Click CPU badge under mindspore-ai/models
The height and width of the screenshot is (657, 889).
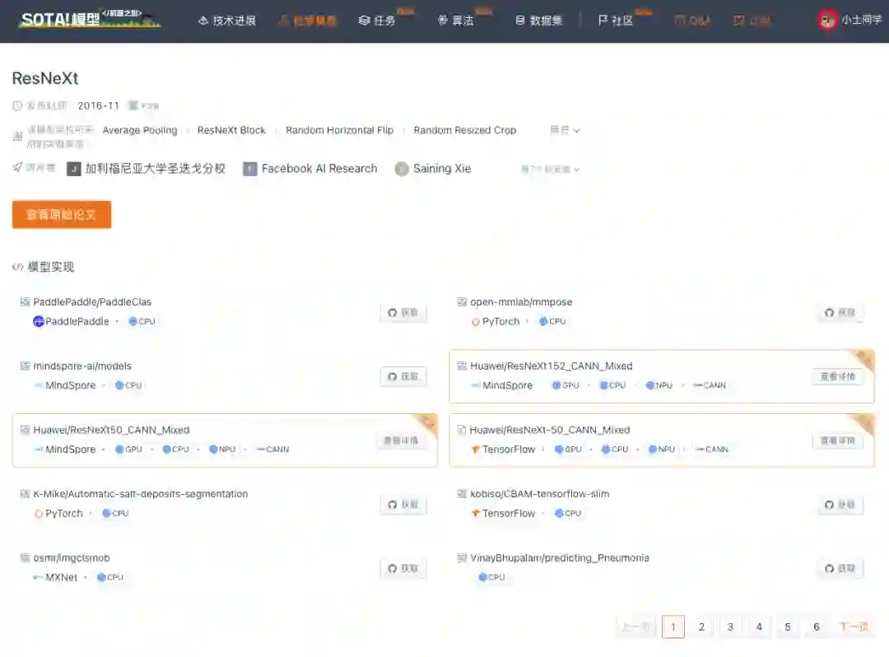(x=128, y=385)
